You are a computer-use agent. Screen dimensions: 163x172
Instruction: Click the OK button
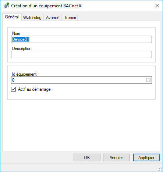tap(87, 158)
